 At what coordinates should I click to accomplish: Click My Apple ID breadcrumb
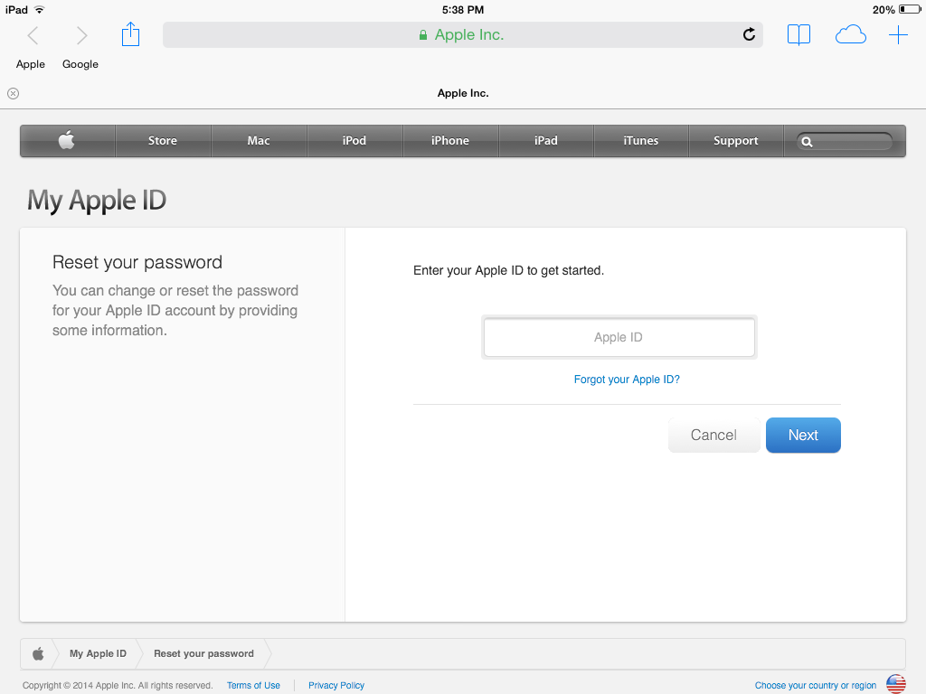tap(98, 653)
